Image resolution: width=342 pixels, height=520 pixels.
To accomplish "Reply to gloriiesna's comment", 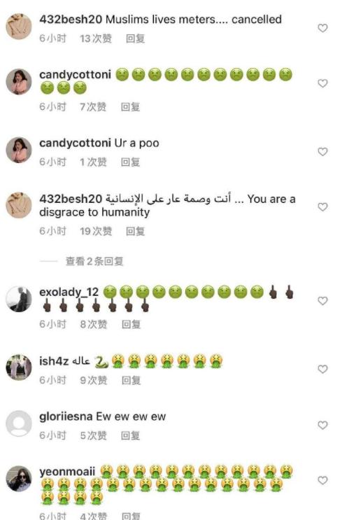I will (x=130, y=435).
